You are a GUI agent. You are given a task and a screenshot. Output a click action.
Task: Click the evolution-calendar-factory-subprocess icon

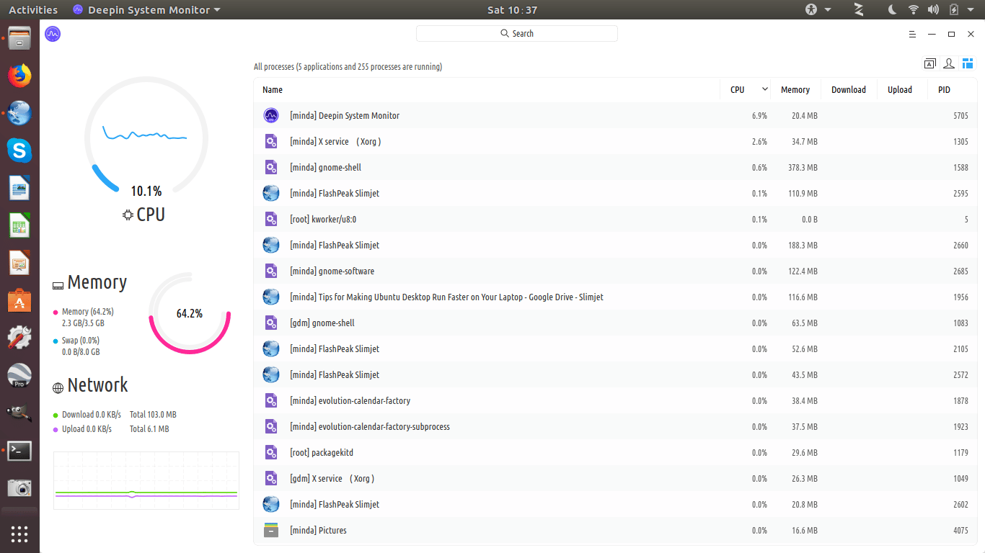(x=271, y=426)
